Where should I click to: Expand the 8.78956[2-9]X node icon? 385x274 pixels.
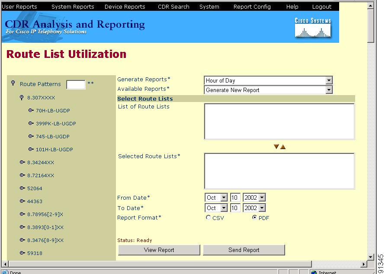[22, 214]
